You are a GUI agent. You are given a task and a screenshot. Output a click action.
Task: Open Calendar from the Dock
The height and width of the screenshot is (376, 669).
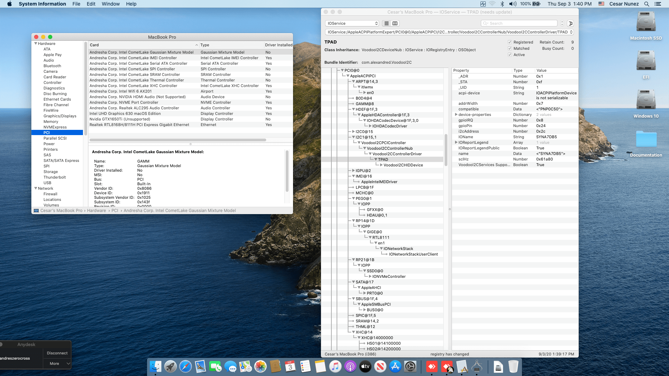(x=290, y=367)
